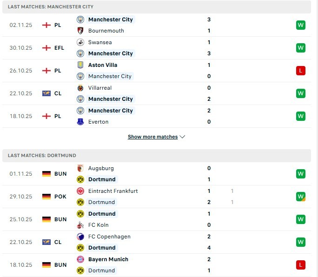Open the Show more matches link
Image resolution: width=318 pixels, height=277 pixels.
point(152,137)
